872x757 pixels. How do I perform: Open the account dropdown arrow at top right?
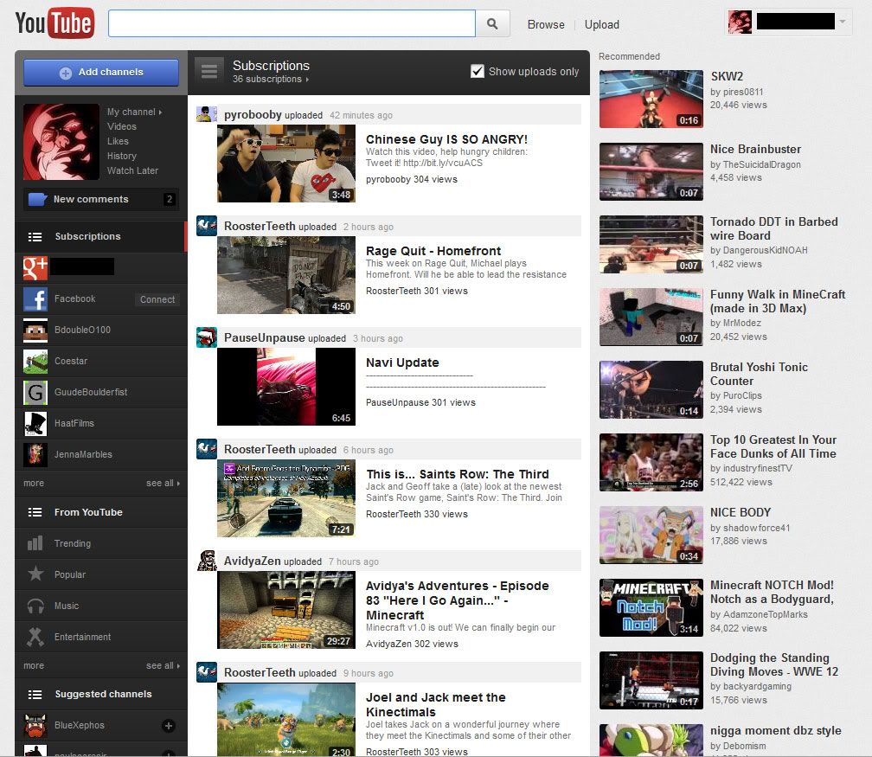843,22
